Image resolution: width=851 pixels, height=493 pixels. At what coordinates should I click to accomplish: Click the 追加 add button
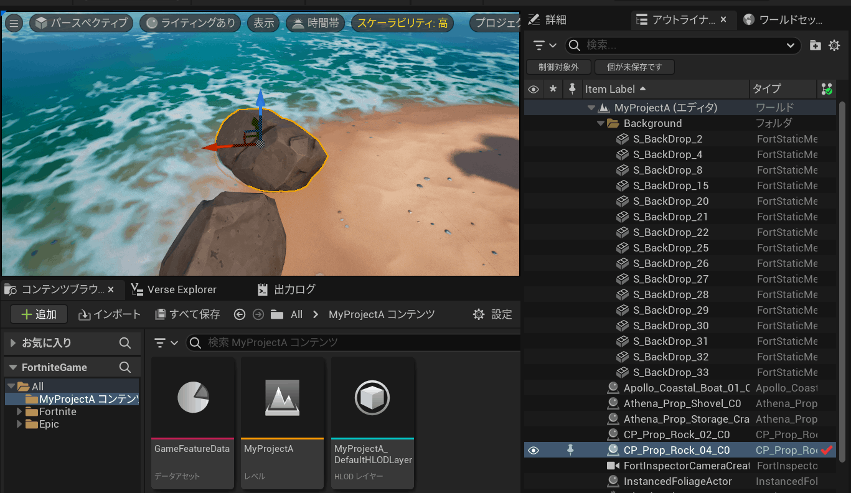(x=39, y=314)
